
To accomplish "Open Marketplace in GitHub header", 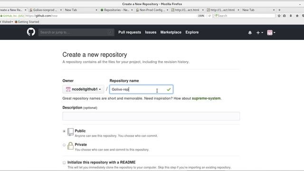I will (x=171, y=32).
